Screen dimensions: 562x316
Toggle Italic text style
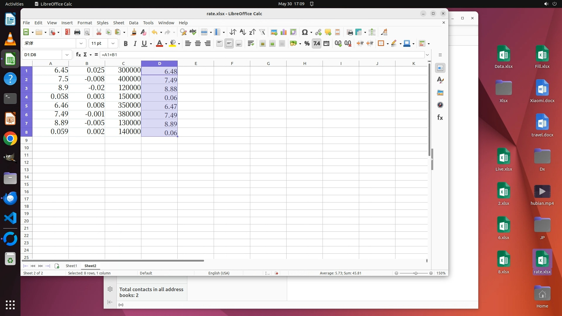[x=135, y=44]
